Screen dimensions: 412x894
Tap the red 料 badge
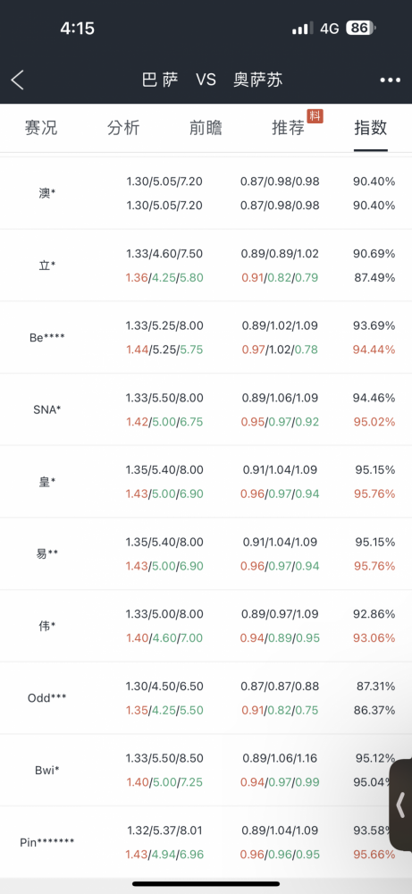(315, 115)
